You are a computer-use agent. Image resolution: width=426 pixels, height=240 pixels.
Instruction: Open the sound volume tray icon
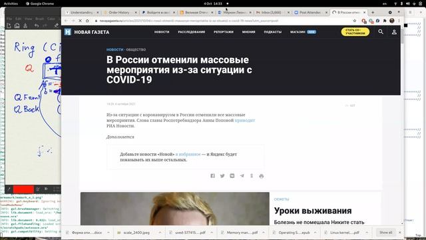coord(407,3)
